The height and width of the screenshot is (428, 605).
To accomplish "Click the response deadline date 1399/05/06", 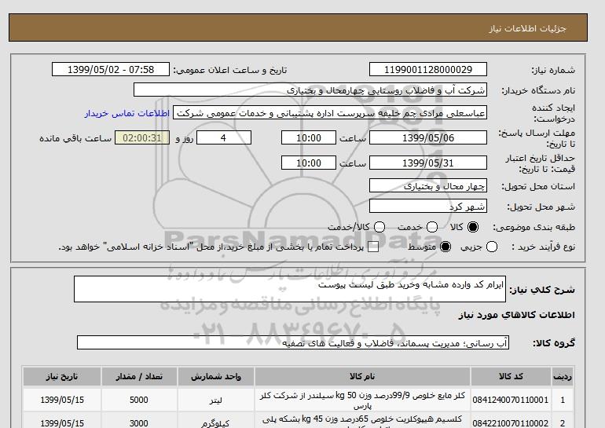I will [x=428, y=137].
